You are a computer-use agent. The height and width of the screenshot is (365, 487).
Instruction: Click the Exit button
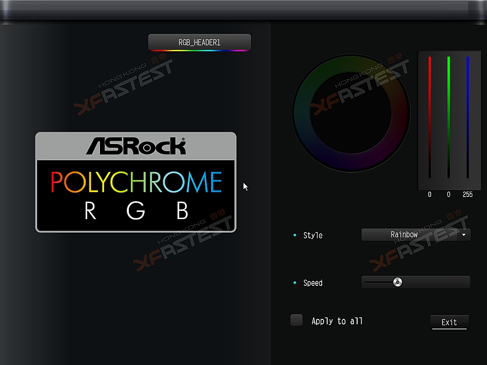coord(449,322)
